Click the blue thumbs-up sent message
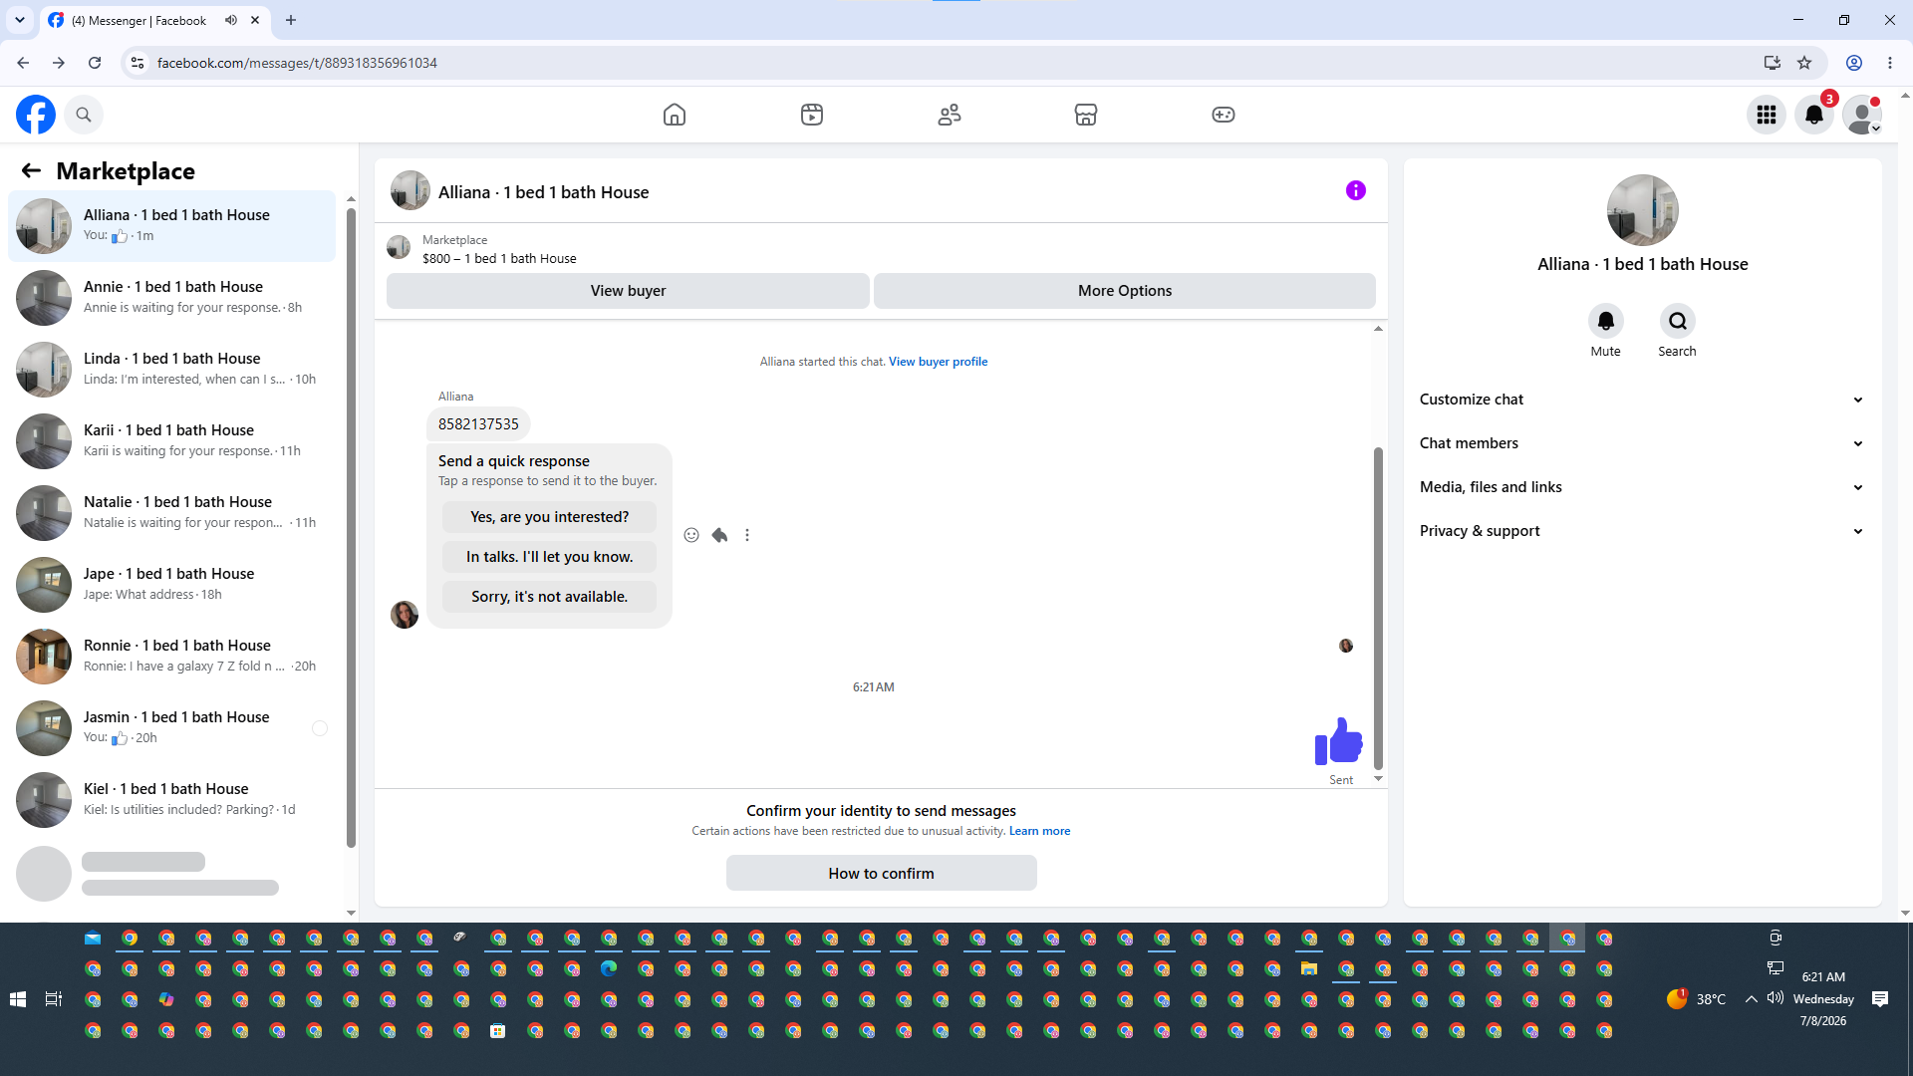Screen dimensions: 1913x1076 pyautogui.click(x=1338, y=741)
